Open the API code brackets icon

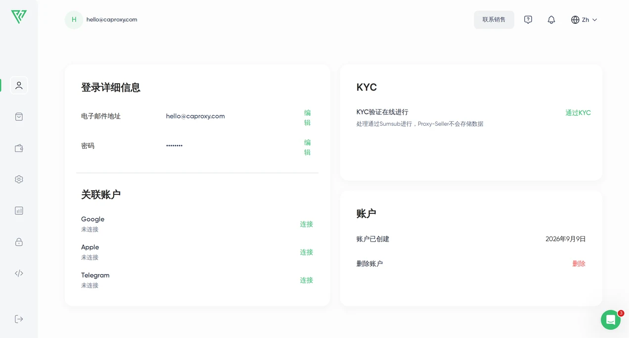tap(19, 273)
